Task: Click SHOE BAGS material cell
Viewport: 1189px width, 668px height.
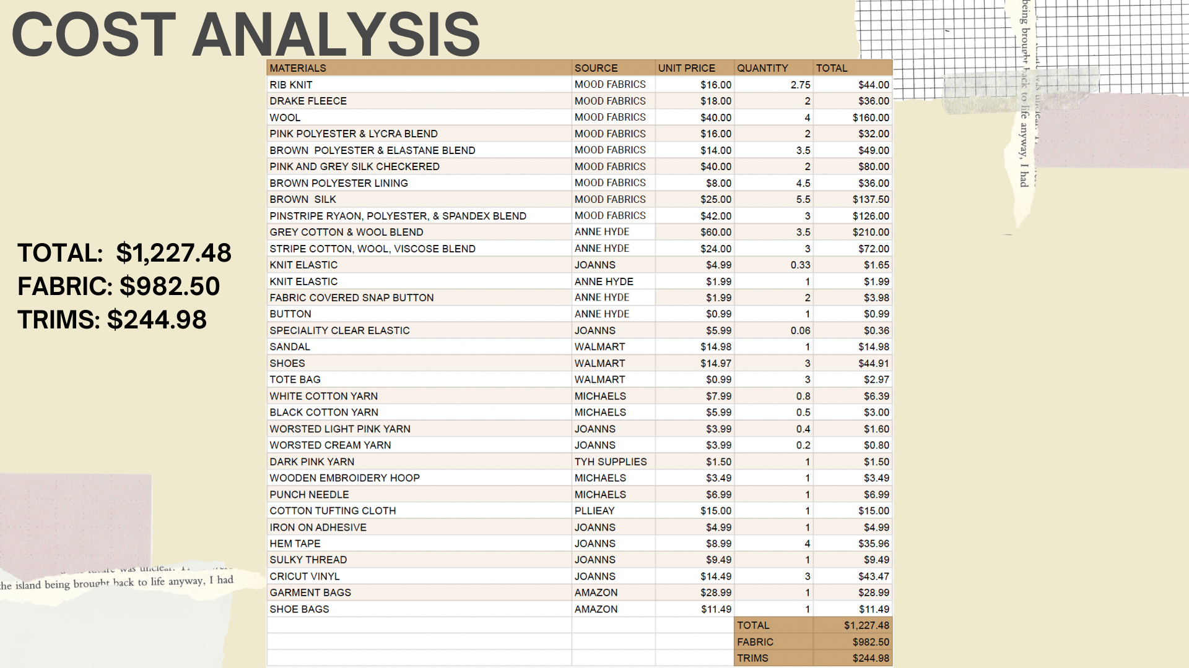Action: pos(419,609)
